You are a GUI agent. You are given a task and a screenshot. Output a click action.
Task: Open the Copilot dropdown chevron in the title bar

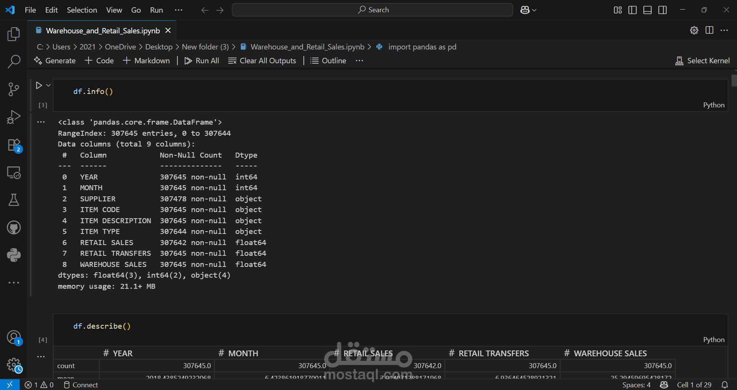(534, 10)
